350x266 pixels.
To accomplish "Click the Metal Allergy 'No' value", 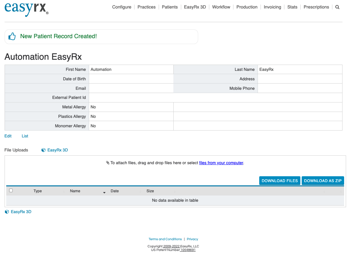I will tap(93, 107).
